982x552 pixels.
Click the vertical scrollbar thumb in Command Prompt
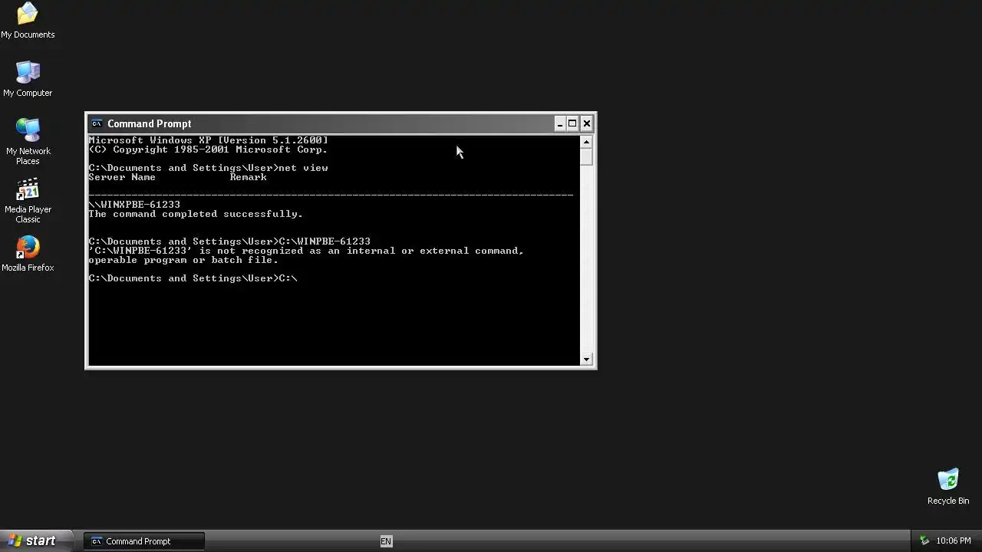[586, 156]
